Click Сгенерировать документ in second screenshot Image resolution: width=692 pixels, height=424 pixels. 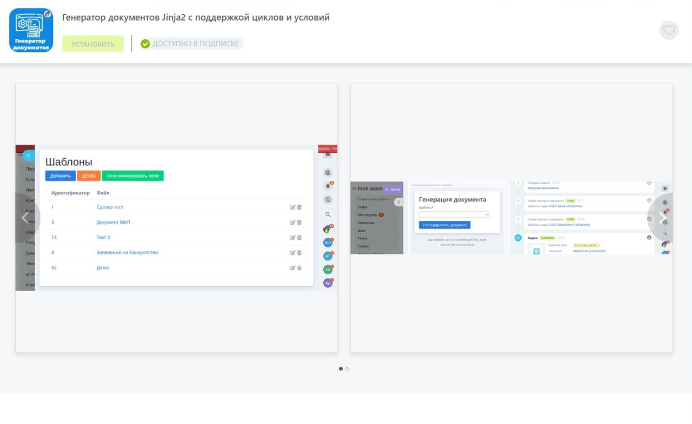(444, 225)
